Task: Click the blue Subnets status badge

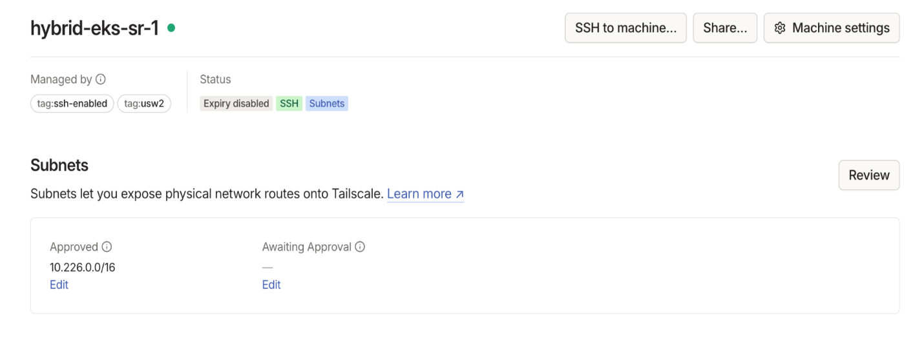Action: tap(327, 104)
